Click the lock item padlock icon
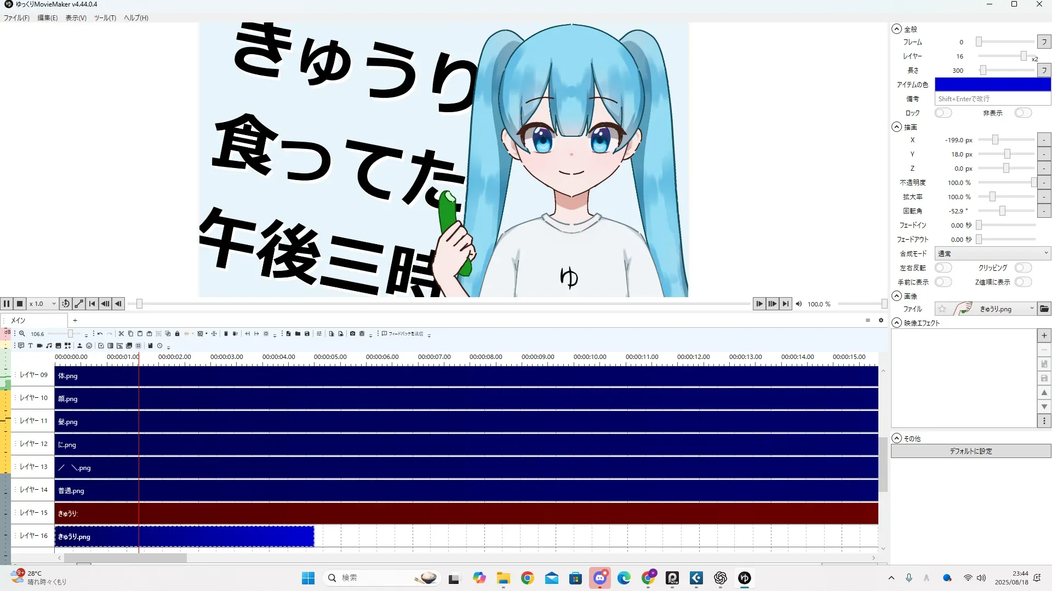The image size is (1052, 591). point(177,334)
